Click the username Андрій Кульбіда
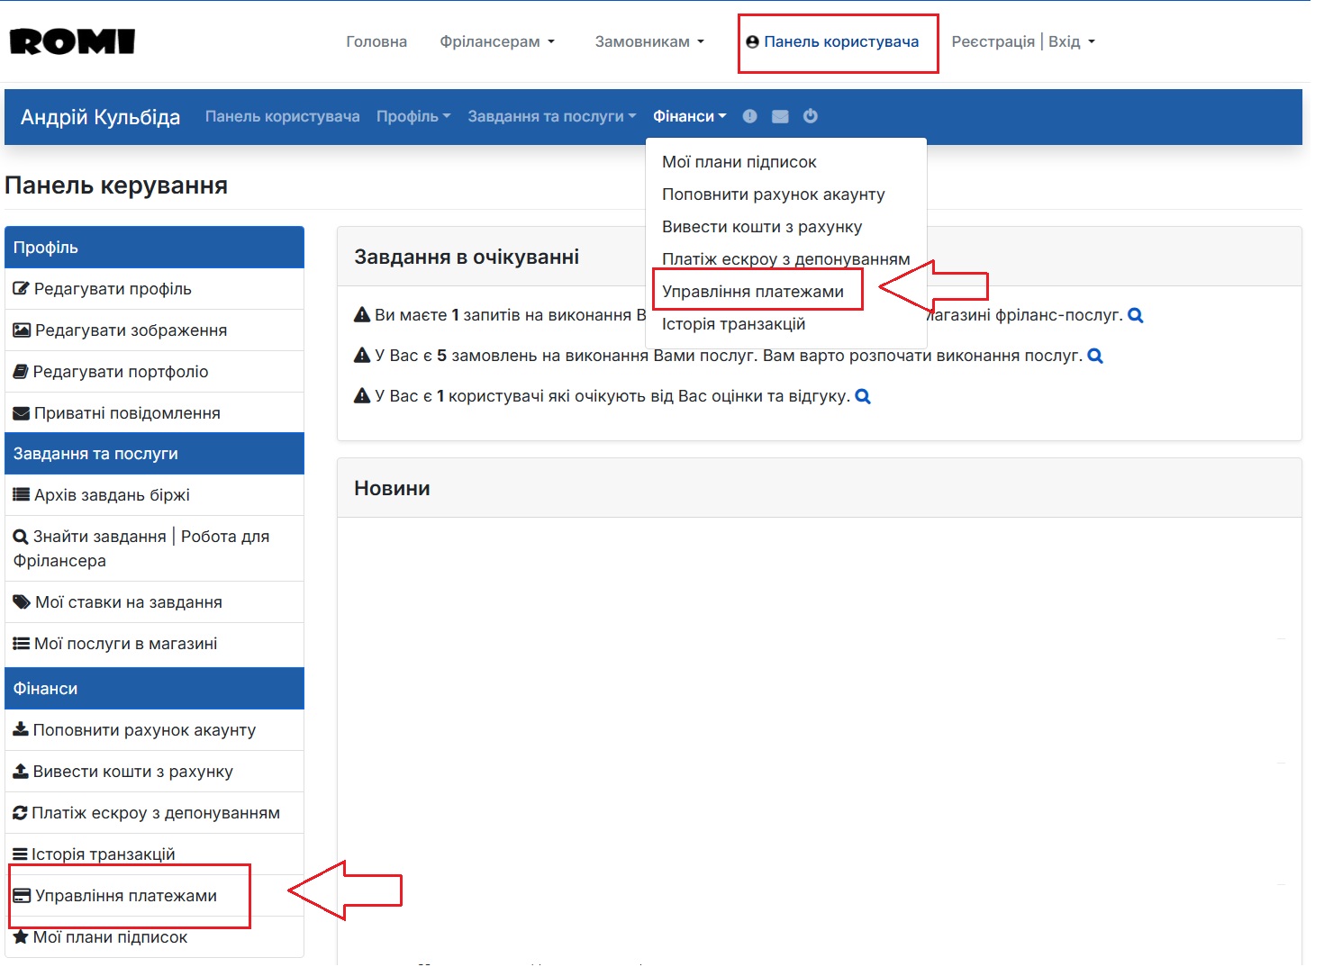1333x967 pixels. [99, 116]
